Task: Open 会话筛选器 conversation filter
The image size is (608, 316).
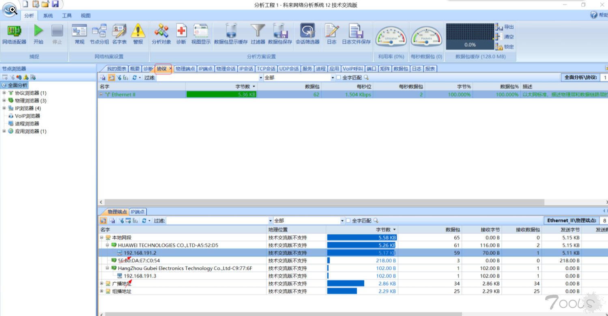Action: click(x=307, y=34)
